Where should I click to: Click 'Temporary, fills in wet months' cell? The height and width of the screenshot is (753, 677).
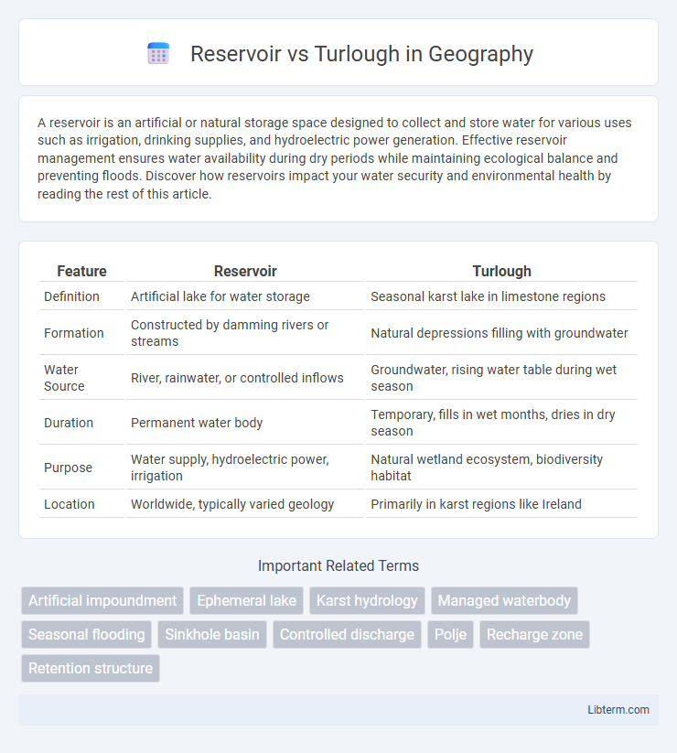click(x=501, y=423)
